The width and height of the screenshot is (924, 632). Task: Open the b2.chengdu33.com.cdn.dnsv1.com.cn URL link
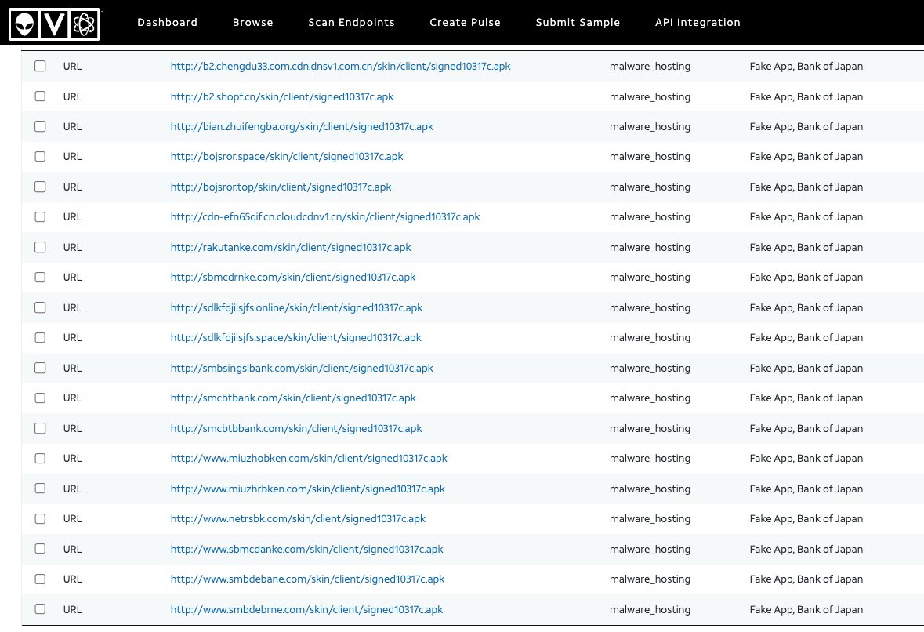tap(341, 67)
